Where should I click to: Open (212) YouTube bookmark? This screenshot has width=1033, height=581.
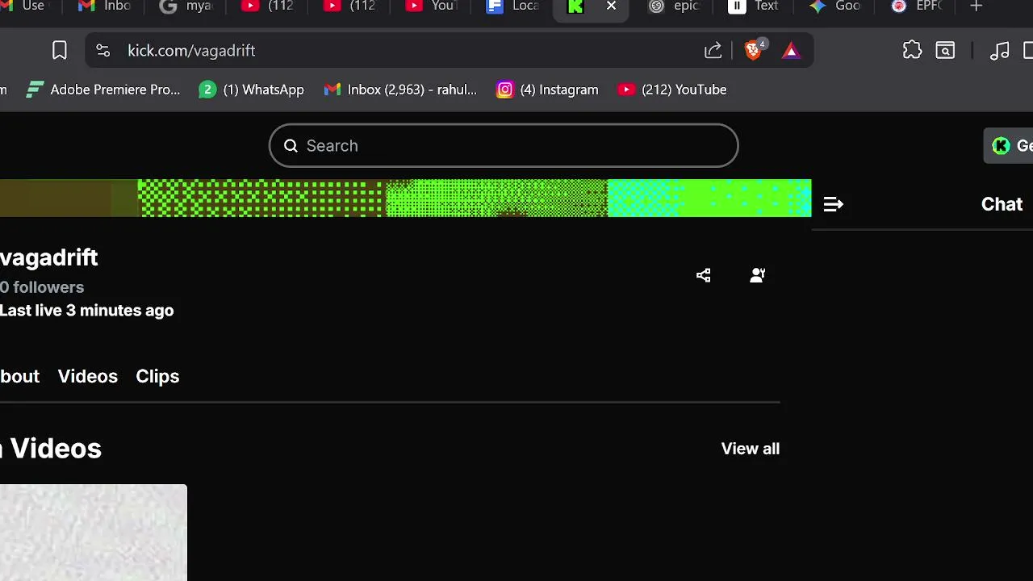pos(672,90)
